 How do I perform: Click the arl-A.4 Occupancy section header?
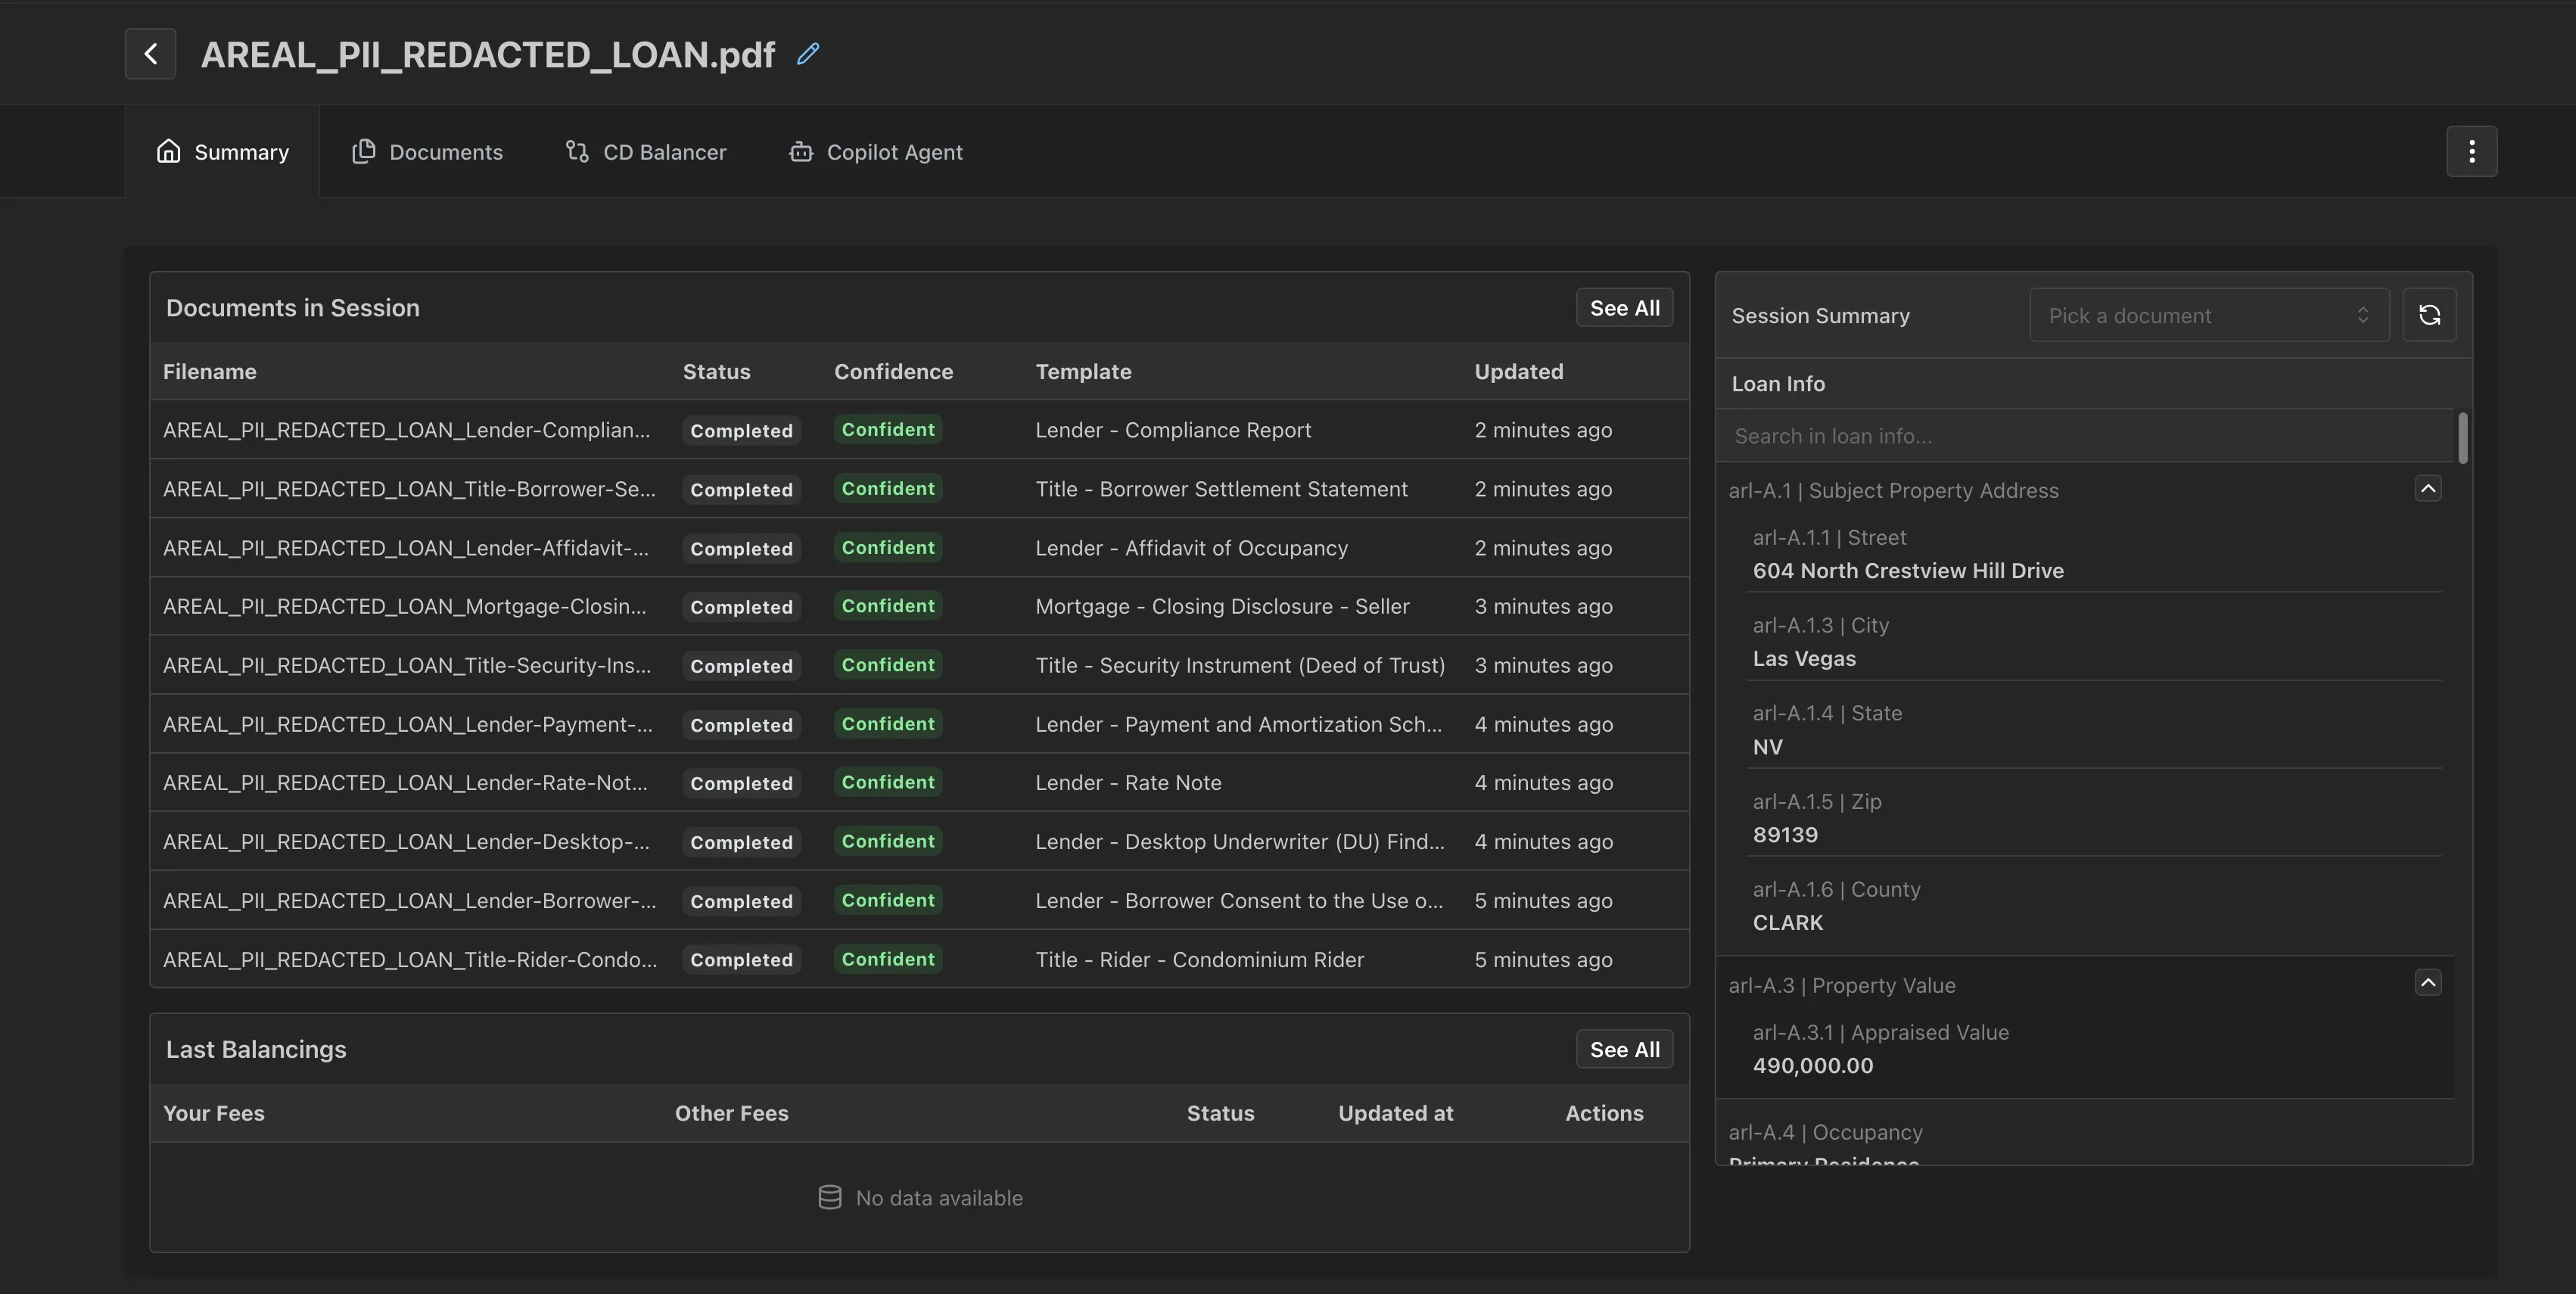[1825, 1132]
